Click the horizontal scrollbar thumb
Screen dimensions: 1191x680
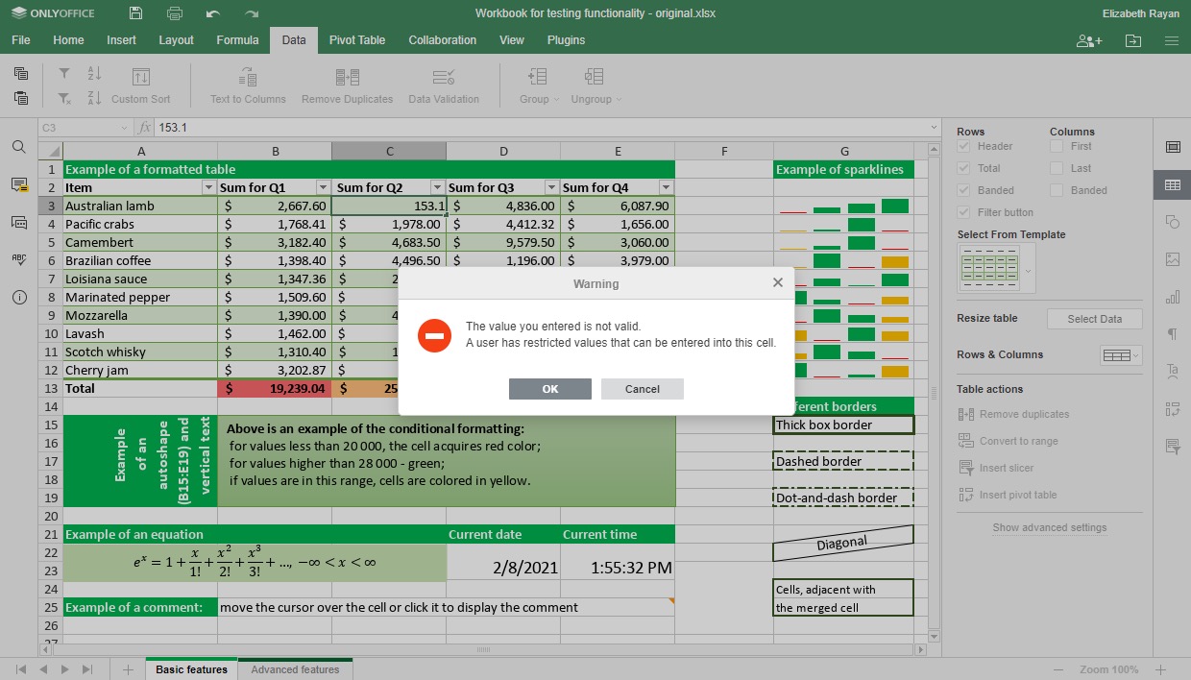point(483,650)
